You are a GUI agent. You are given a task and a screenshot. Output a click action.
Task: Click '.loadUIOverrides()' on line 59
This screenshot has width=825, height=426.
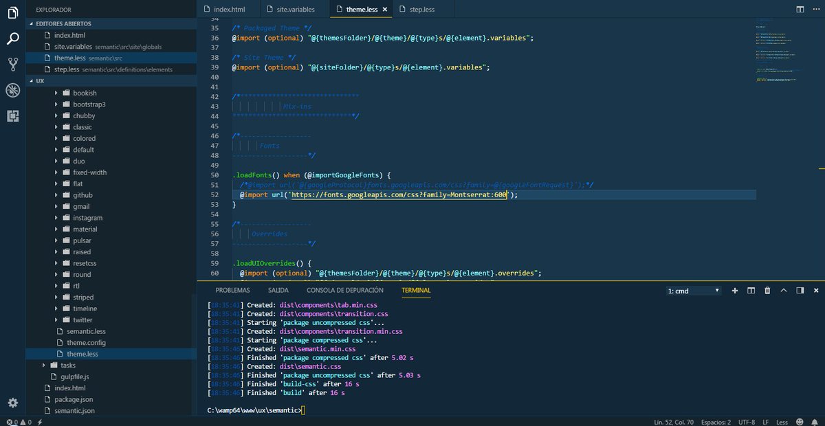[269, 262]
